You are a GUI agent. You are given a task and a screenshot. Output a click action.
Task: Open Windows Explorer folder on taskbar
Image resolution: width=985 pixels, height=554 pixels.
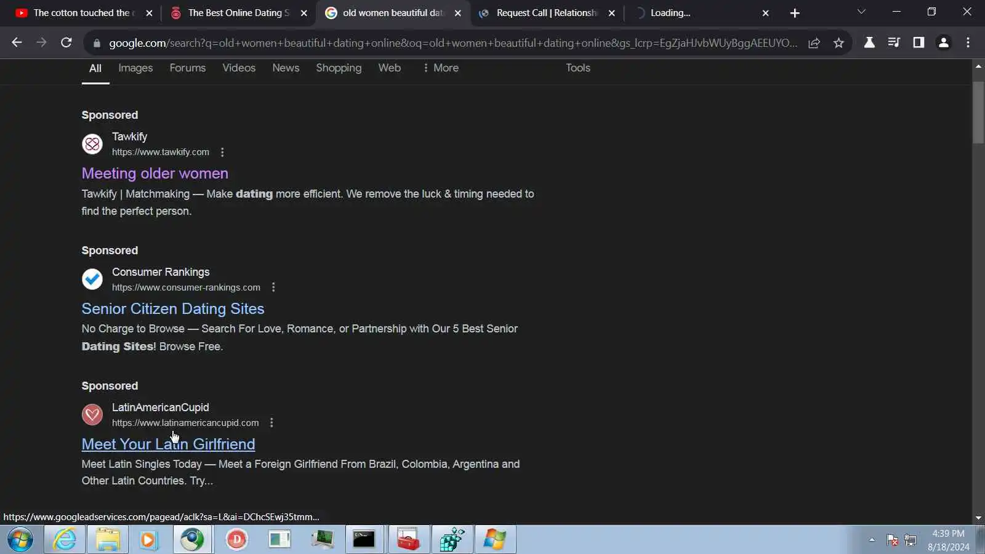[108, 540]
